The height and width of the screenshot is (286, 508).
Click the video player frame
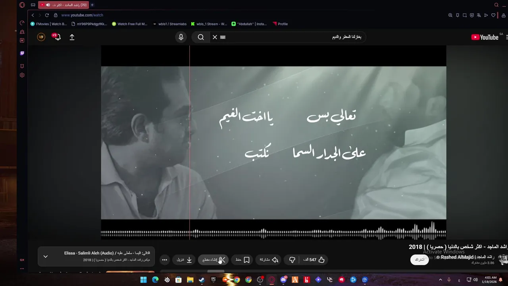pos(273,143)
